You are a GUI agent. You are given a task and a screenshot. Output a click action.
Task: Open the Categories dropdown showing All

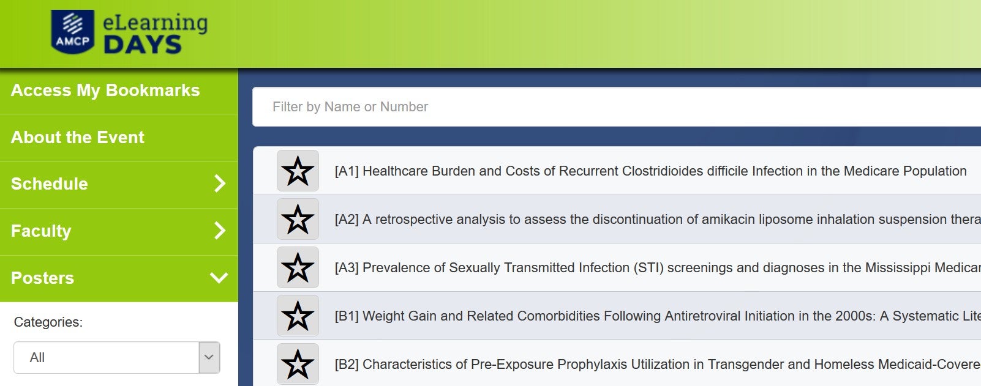[116, 357]
